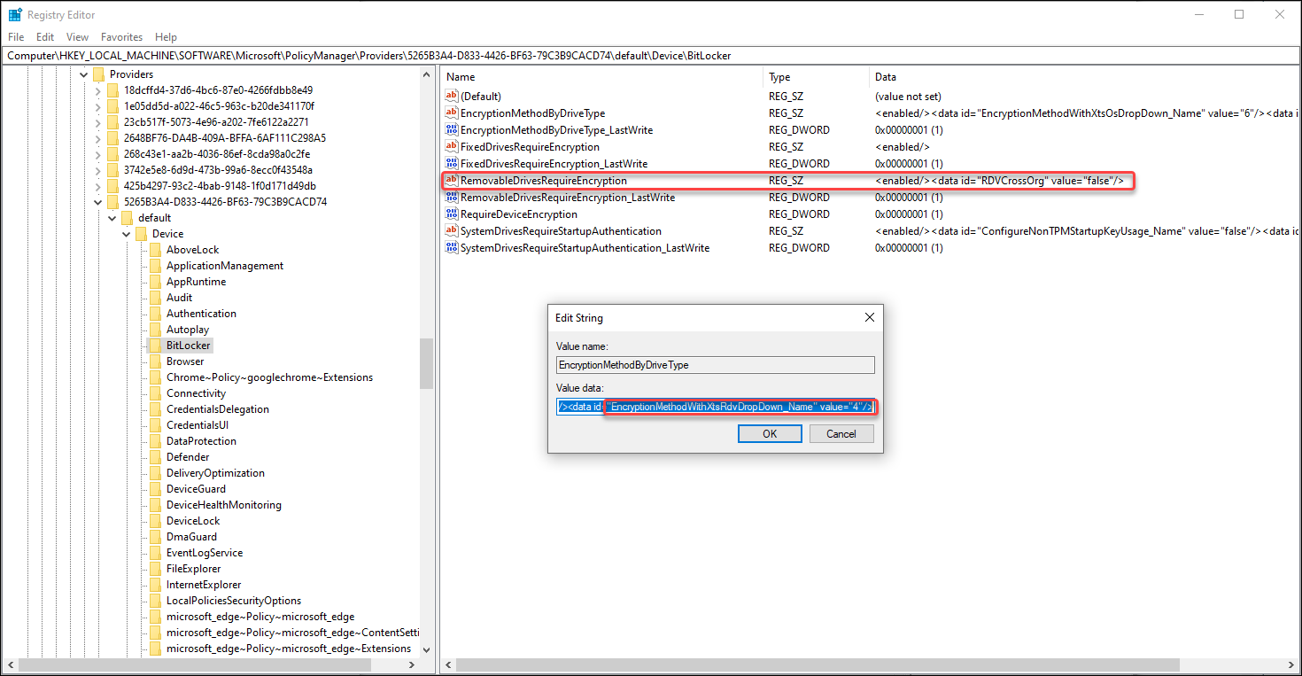Collapse the default key node
This screenshot has width=1302, height=676.
pyautogui.click(x=112, y=218)
